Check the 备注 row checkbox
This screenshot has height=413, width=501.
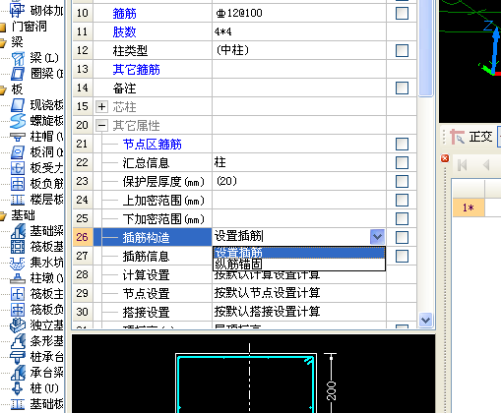tap(402, 88)
